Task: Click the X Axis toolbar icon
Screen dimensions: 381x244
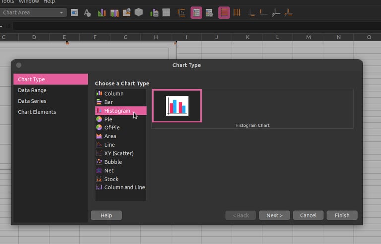Action: pos(252,12)
